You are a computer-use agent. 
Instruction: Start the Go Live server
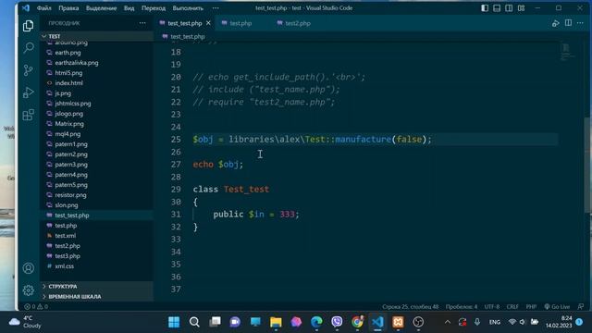557,306
